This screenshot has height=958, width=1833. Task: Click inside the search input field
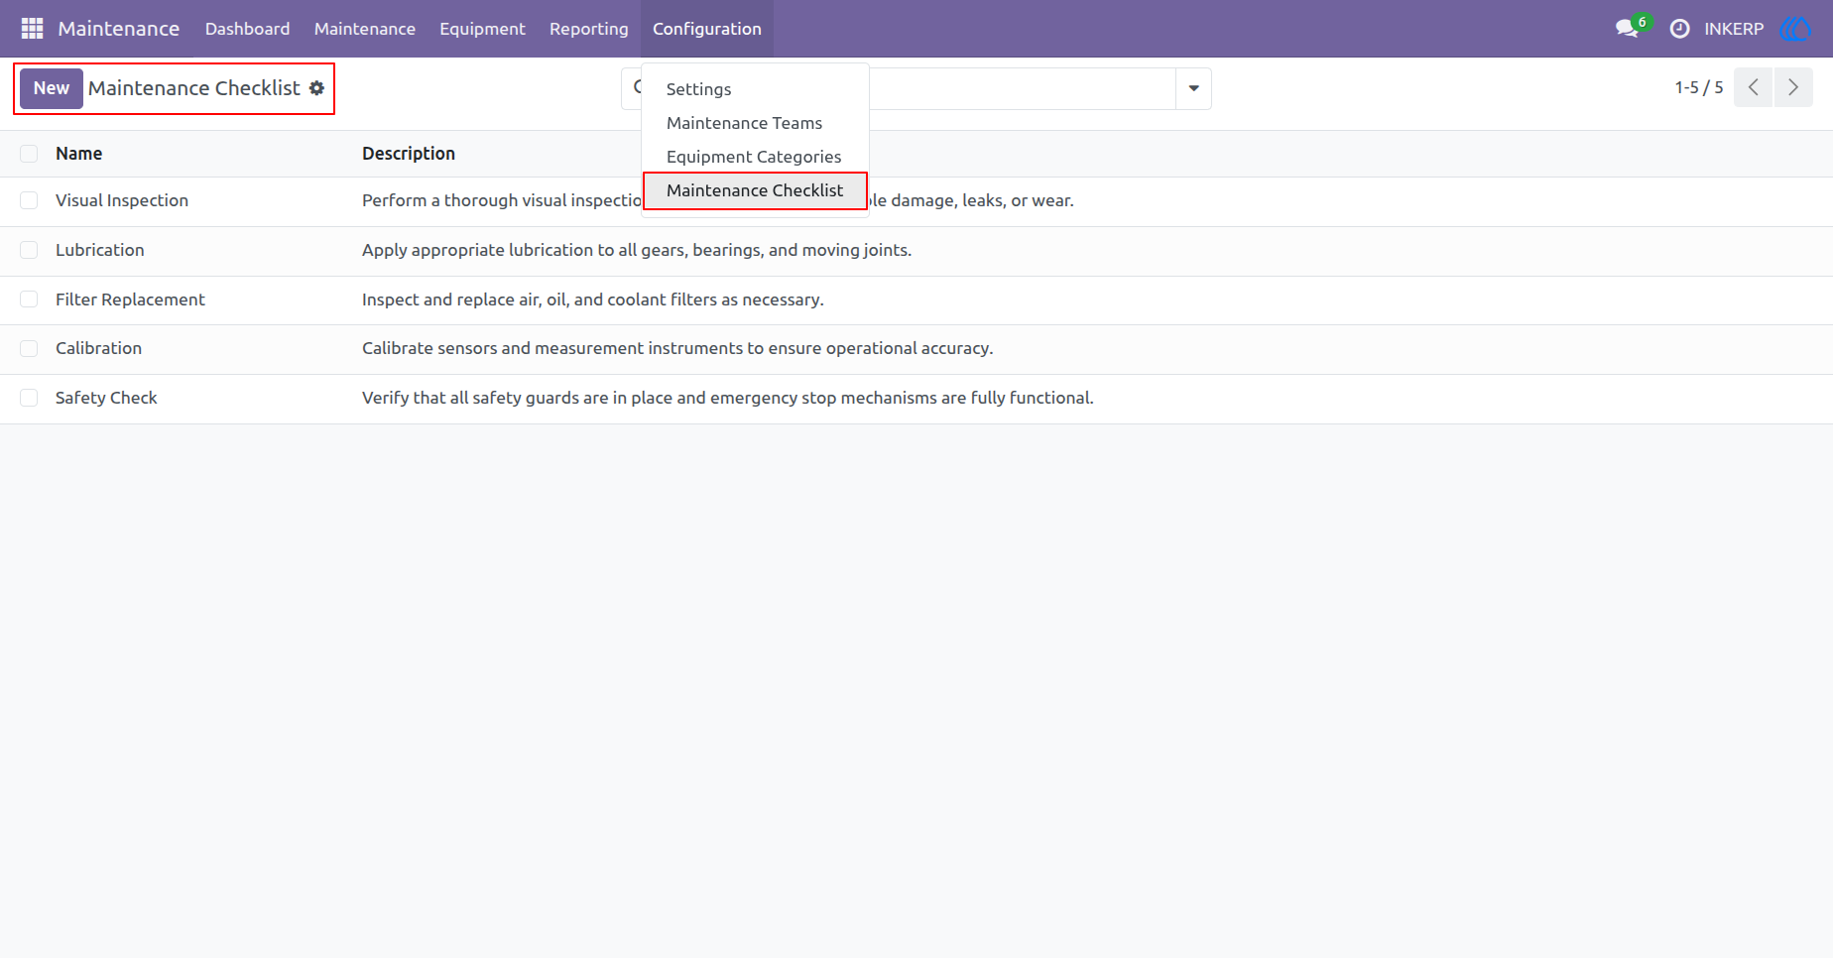point(1022,88)
